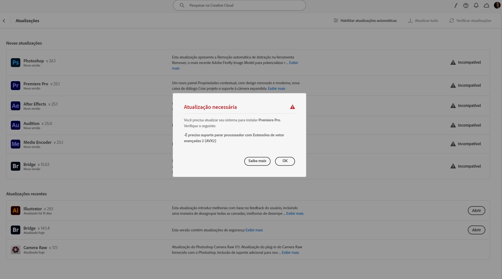The image size is (502, 279).
Task: Expand the Premiere Pro description via Exibir mais
Action: [x=276, y=89]
